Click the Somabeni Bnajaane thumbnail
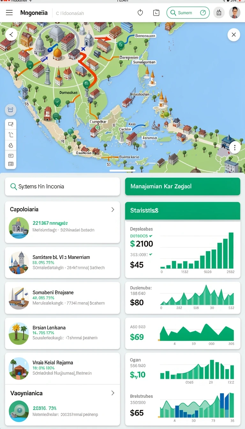245x429 pixels. tap(19, 298)
